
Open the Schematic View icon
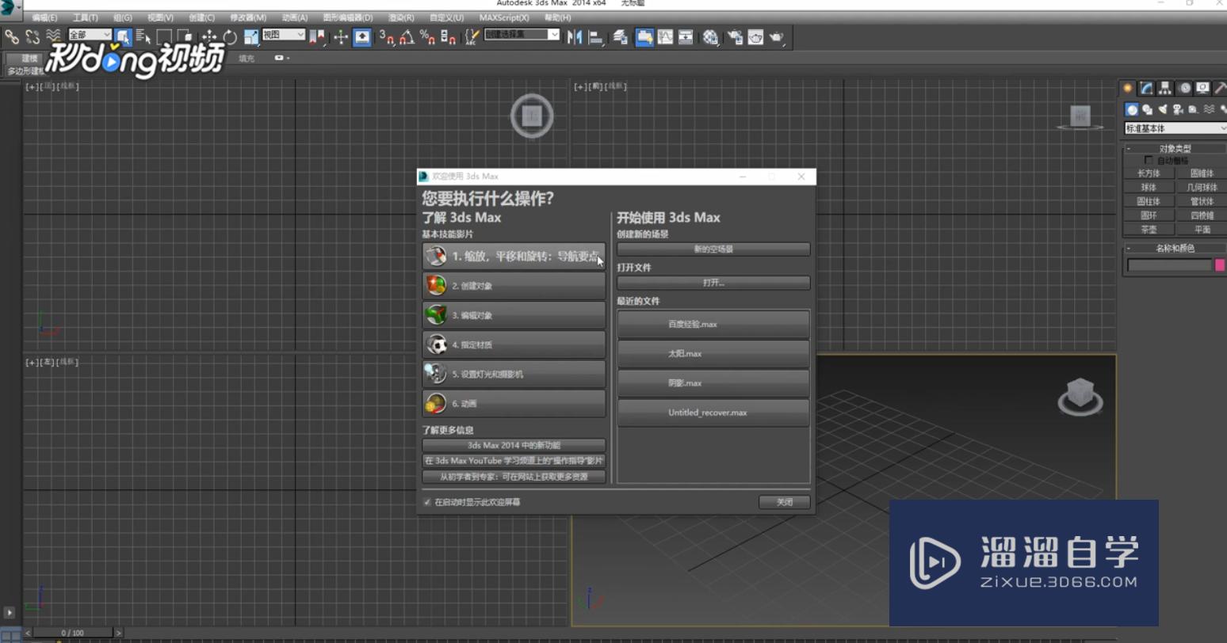click(x=686, y=36)
